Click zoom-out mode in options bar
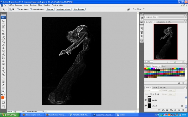The height and width of the screenshot is (117, 188). coord(13,9)
